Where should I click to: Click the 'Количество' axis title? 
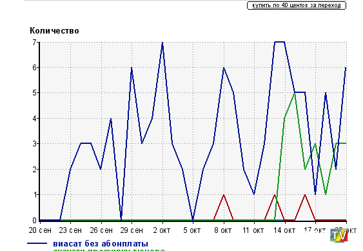[54, 30]
